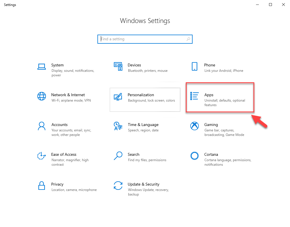Click 'Location, camera, microphone' description
The image size is (290, 227).
point(74,190)
